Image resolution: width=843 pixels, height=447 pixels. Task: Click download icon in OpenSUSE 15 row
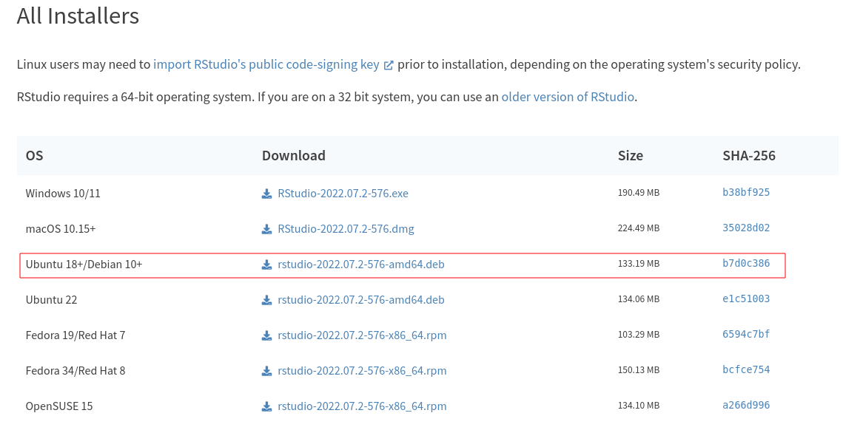point(266,406)
